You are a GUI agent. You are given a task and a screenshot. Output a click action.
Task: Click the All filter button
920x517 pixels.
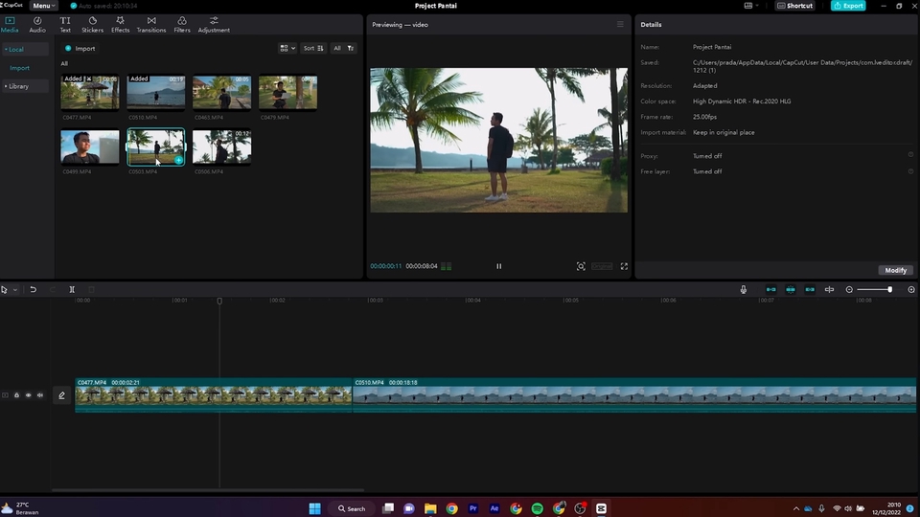[x=336, y=48]
